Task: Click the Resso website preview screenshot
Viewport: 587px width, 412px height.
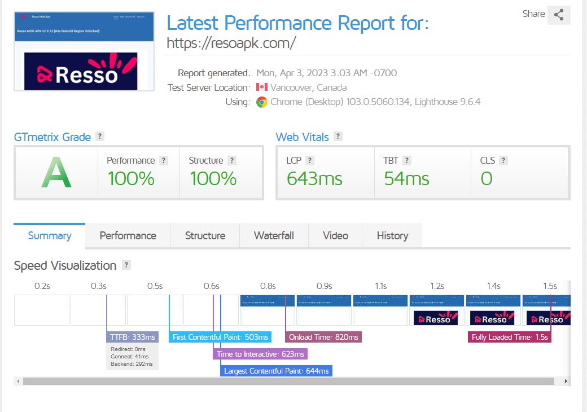Action: click(84, 50)
